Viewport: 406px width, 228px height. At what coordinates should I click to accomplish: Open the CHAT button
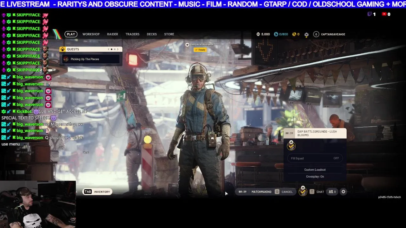[x=320, y=192]
